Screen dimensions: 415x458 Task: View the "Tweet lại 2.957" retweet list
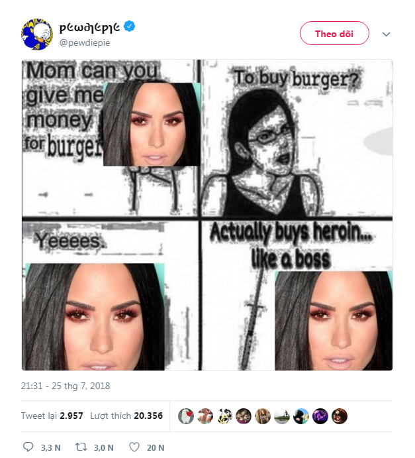tap(52, 416)
